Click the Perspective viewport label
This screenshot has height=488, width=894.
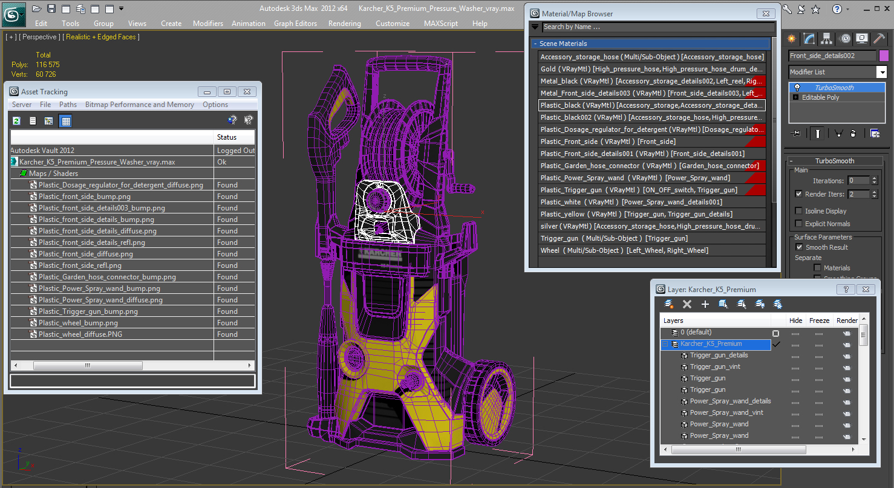pyautogui.click(x=40, y=37)
